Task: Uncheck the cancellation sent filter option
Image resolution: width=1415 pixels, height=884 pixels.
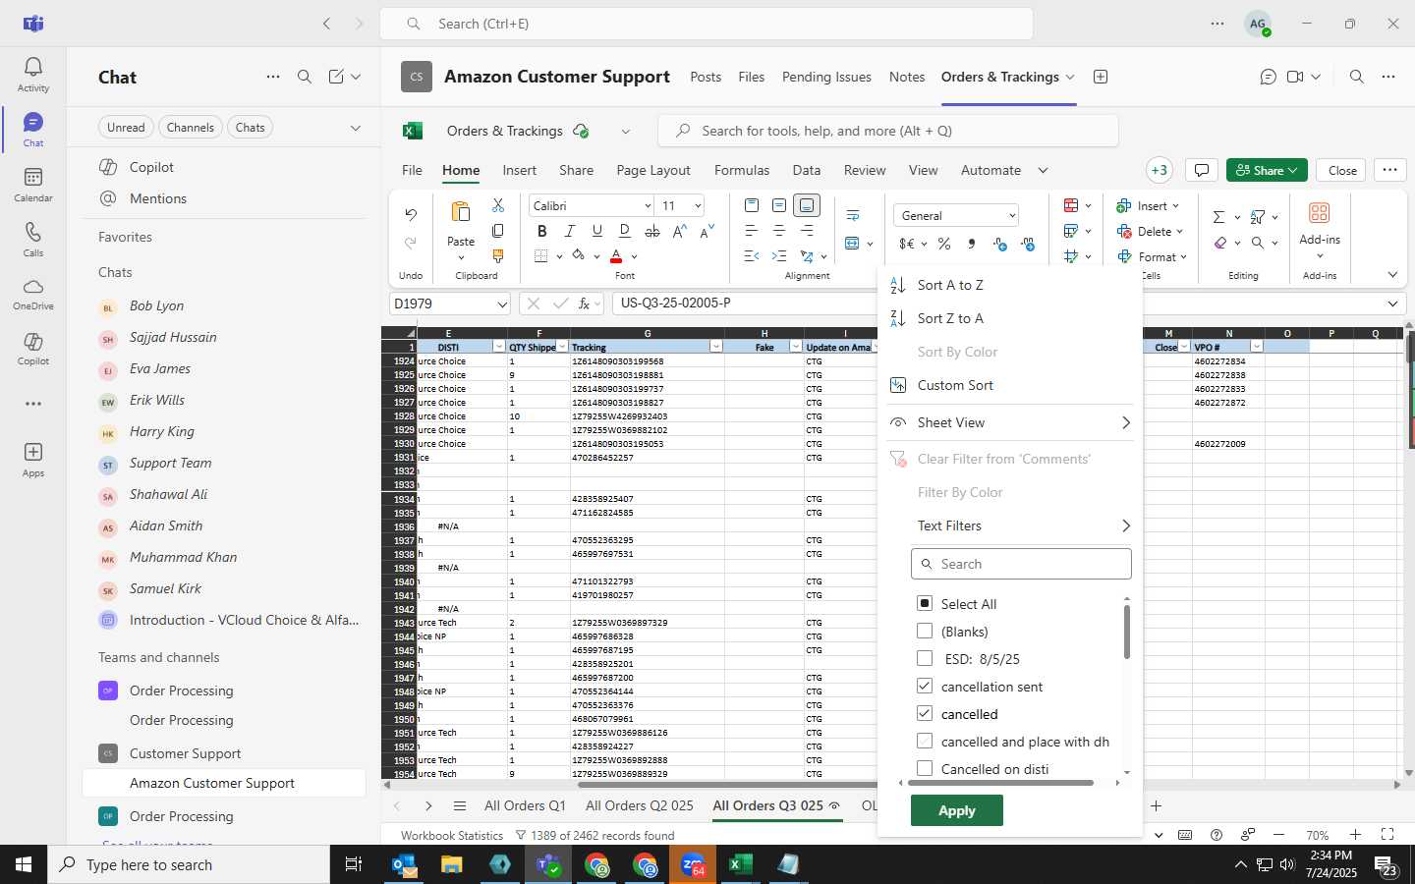Action: [925, 686]
